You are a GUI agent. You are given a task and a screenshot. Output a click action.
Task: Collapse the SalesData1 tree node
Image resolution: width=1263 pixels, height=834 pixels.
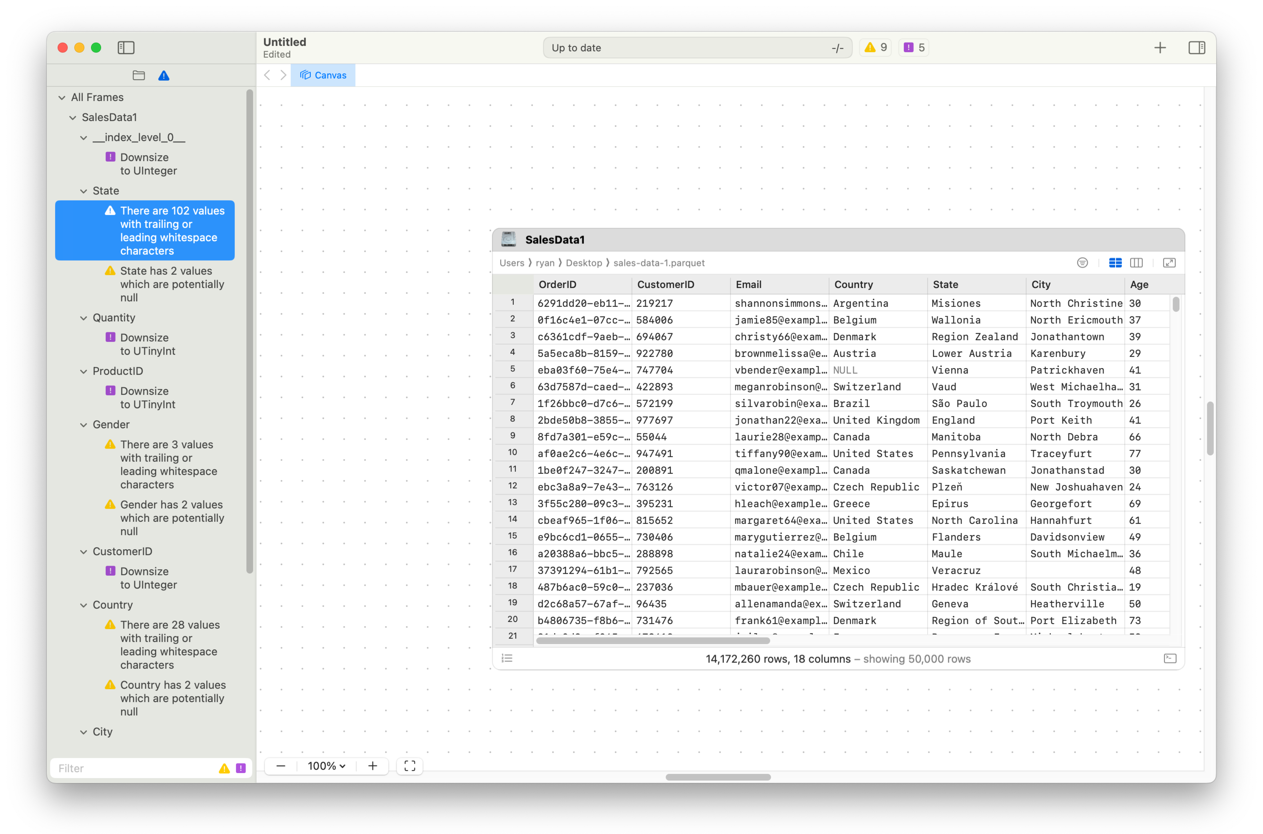[x=73, y=117]
